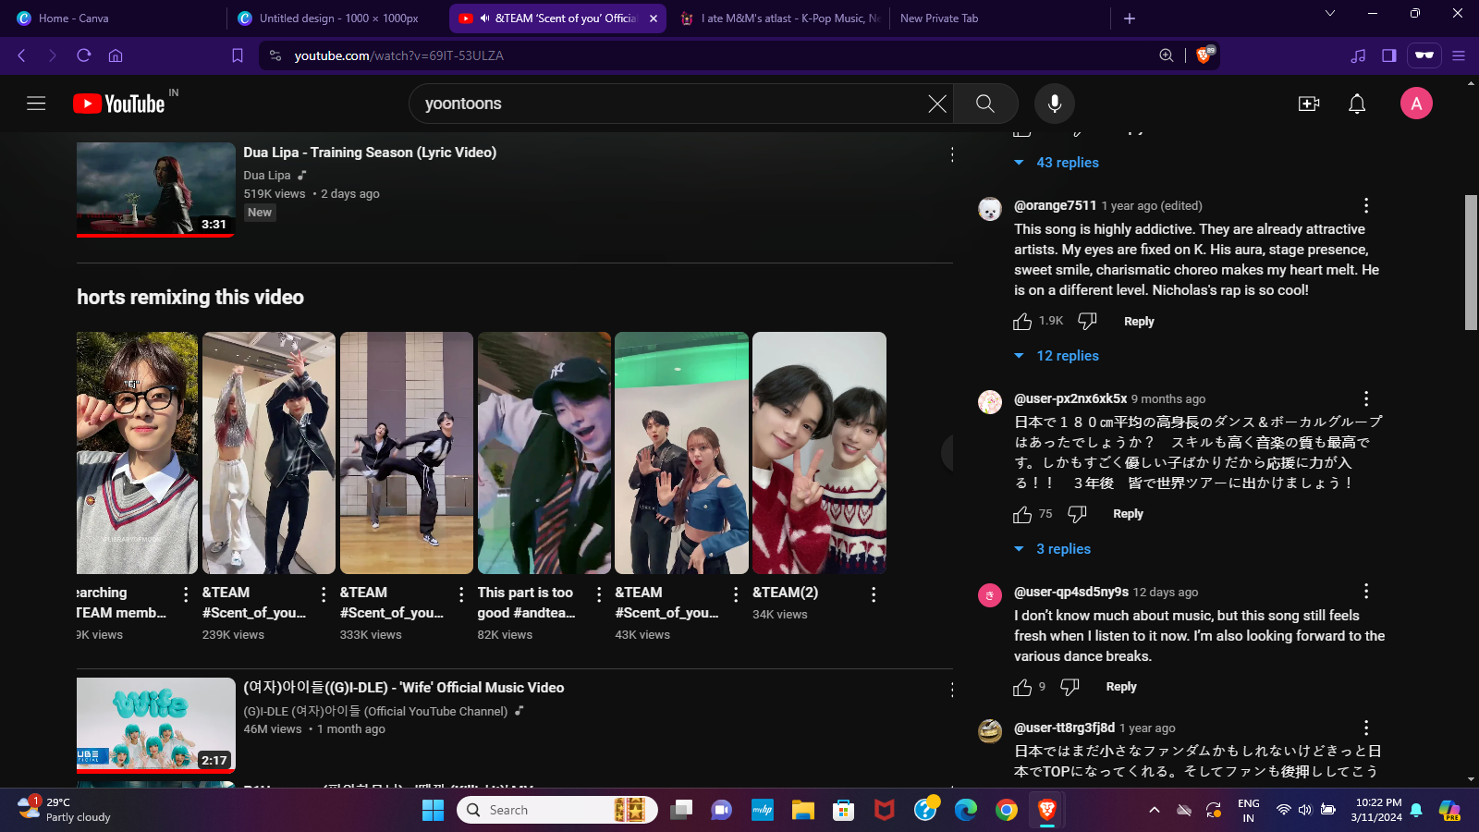
Task: Expand the 12 replies thread
Action: pyautogui.click(x=1057, y=356)
